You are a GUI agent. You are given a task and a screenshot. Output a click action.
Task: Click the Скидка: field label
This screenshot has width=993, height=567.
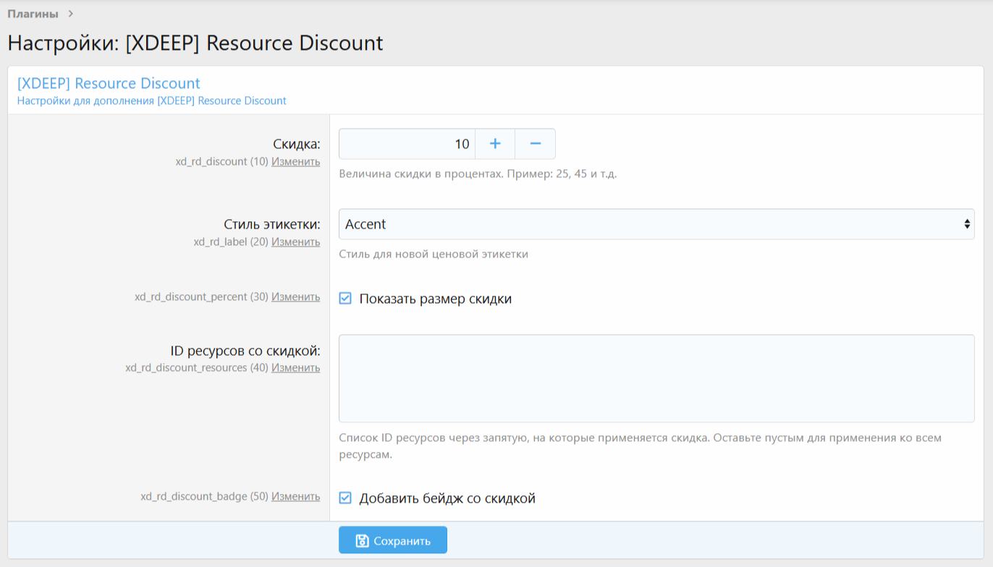pyautogui.click(x=296, y=145)
